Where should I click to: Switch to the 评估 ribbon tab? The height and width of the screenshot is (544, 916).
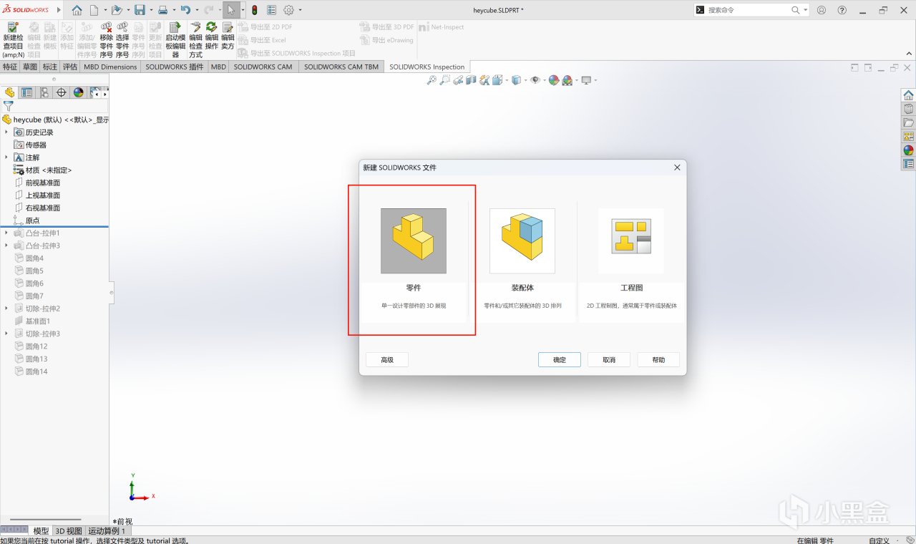tap(70, 67)
